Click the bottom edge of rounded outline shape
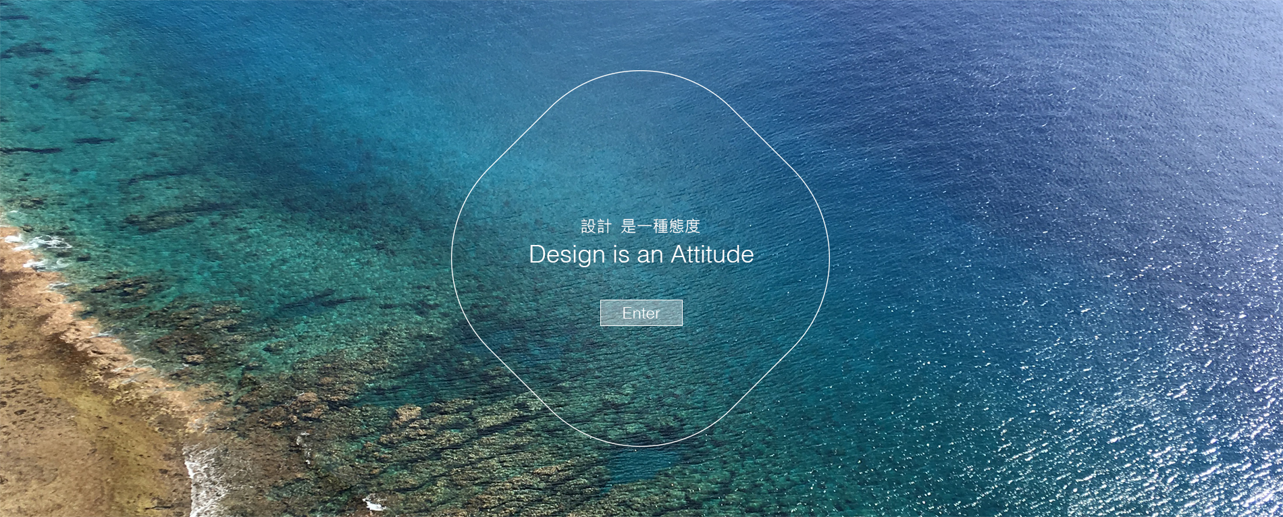 click(640, 446)
